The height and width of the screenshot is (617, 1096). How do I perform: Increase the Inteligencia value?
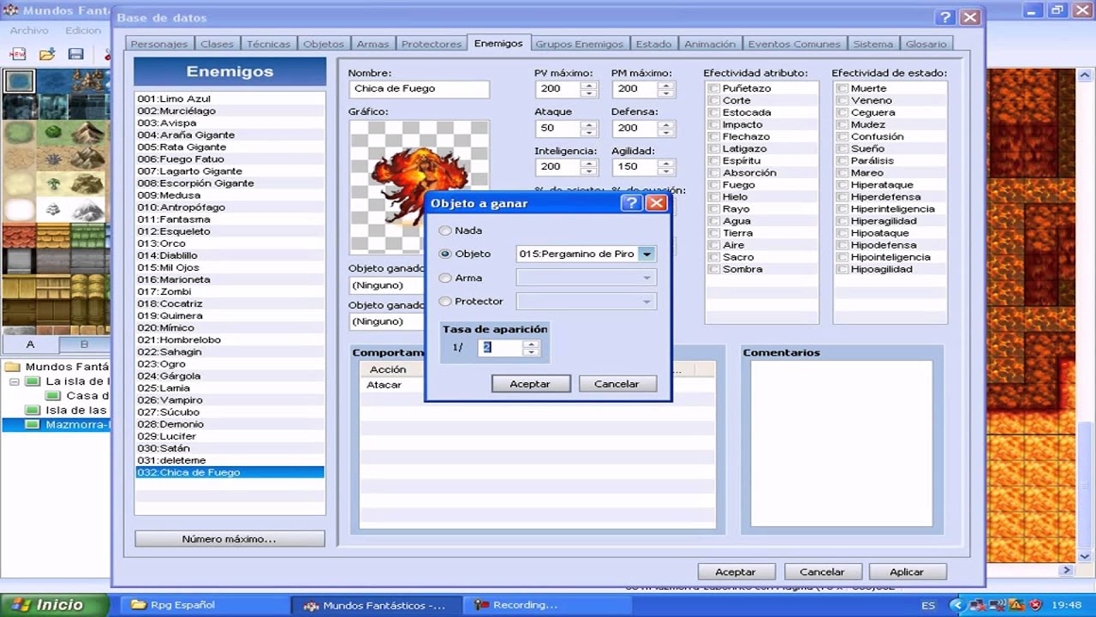coord(588,163)
